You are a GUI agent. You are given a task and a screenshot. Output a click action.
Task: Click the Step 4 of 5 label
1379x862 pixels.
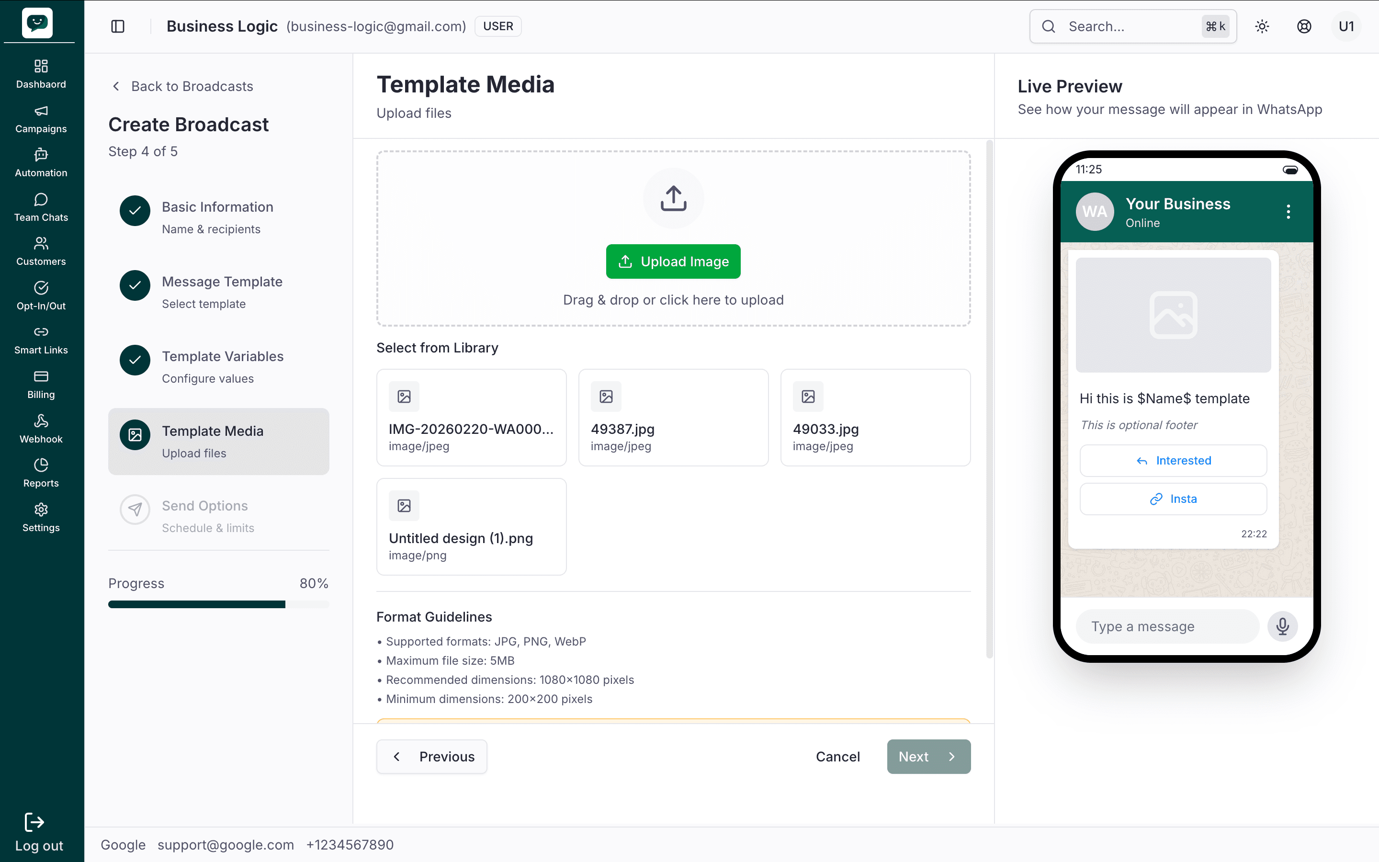[143, 151]
